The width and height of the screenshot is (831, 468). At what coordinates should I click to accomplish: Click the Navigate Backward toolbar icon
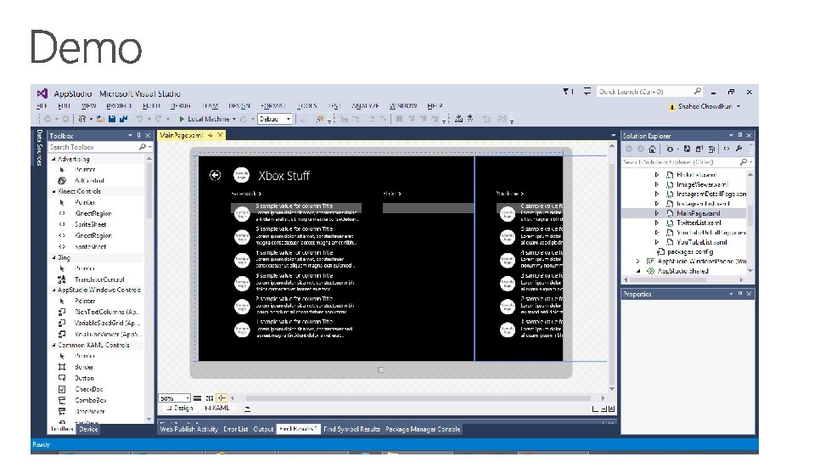(48, 119)
